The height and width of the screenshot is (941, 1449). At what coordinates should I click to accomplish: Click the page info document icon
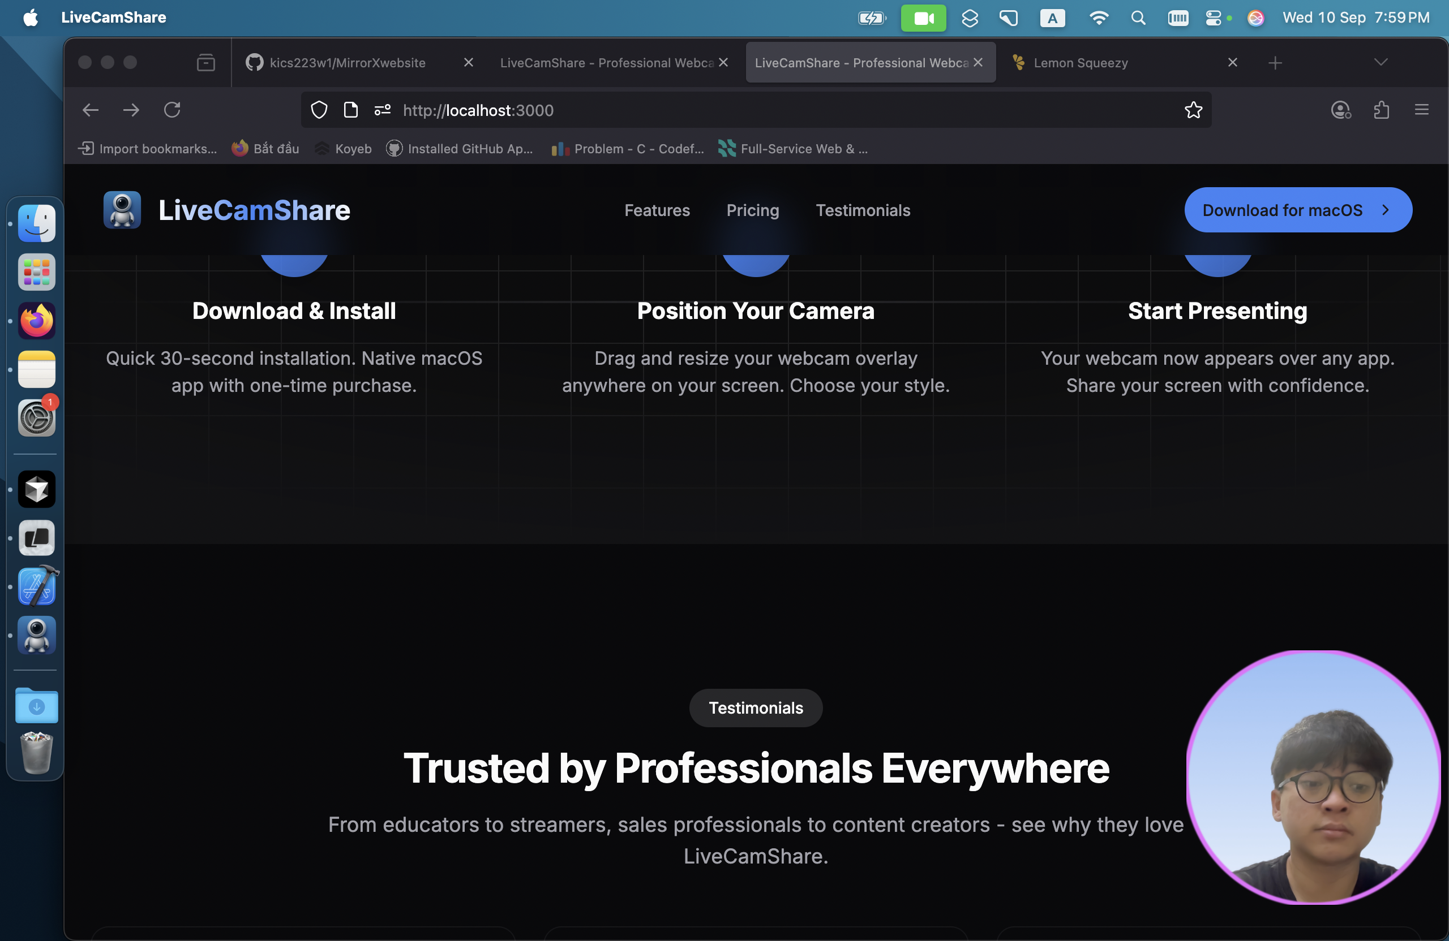351,110
